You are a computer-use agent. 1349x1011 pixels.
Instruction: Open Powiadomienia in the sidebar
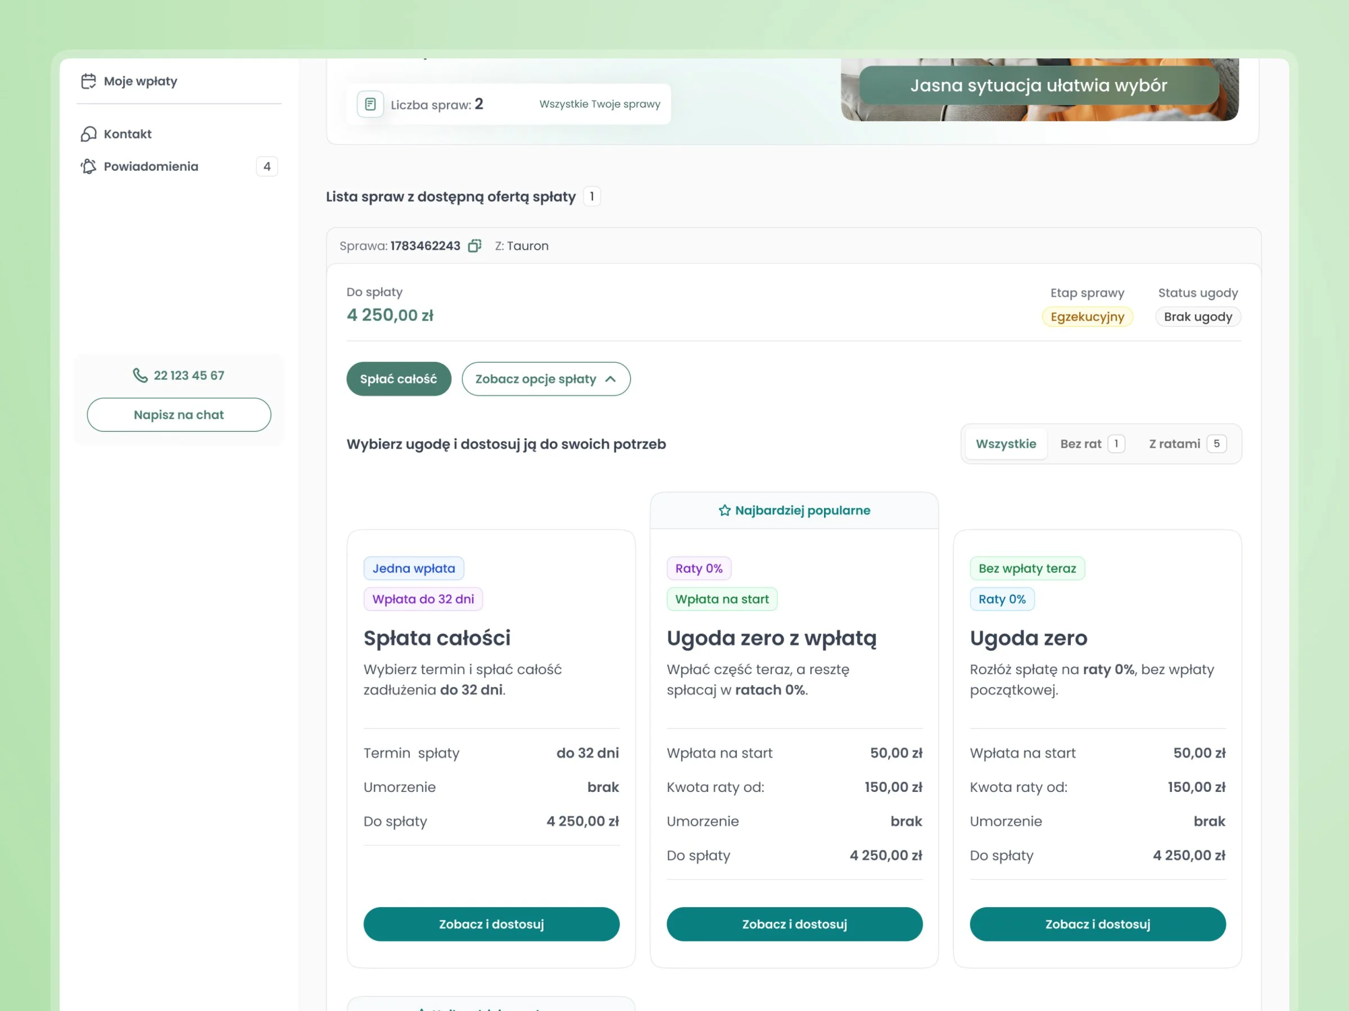(x=179, y=166)
